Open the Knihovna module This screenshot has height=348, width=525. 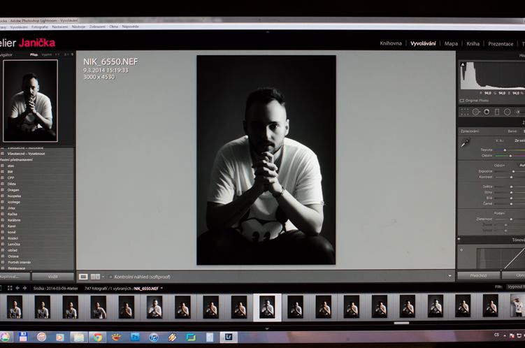391,43
